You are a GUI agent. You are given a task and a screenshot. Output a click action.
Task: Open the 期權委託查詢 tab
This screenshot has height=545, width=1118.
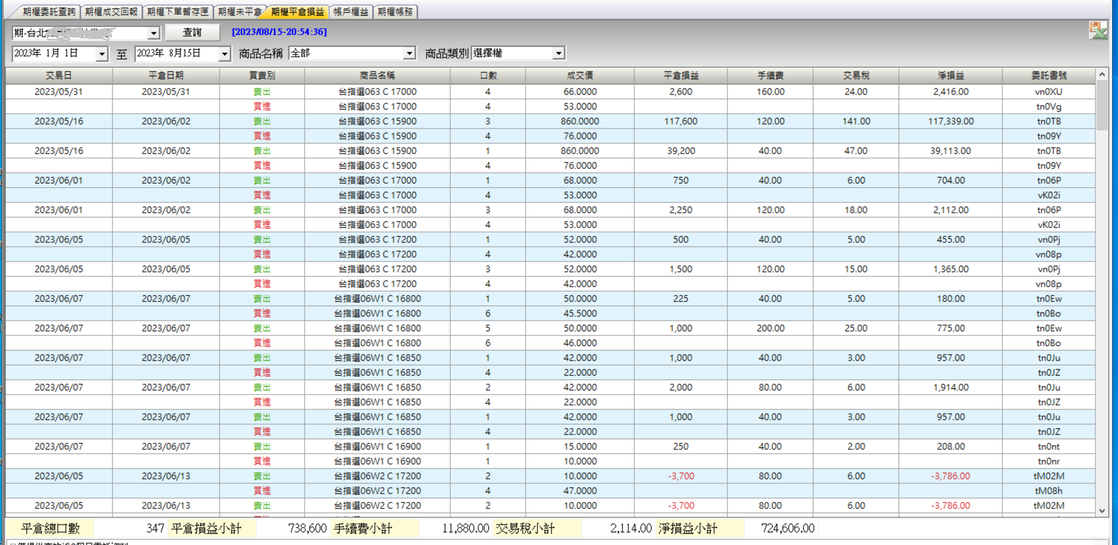pyautogui.click(x=48, y=11)
